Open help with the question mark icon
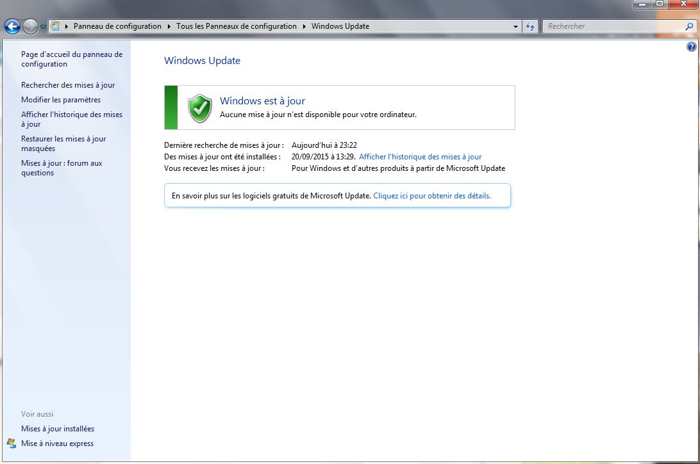 coord(691,47)
